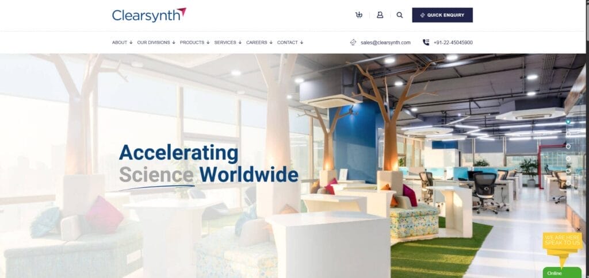Open the green Online chat status bar
The width and height of the screenshot is (589, 278).
562,273
